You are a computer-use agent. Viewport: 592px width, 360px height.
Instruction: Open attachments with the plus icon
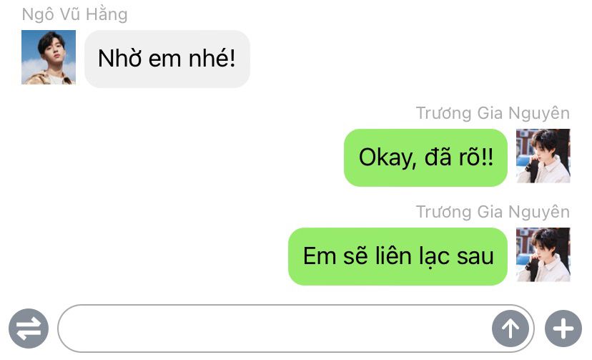563,329
